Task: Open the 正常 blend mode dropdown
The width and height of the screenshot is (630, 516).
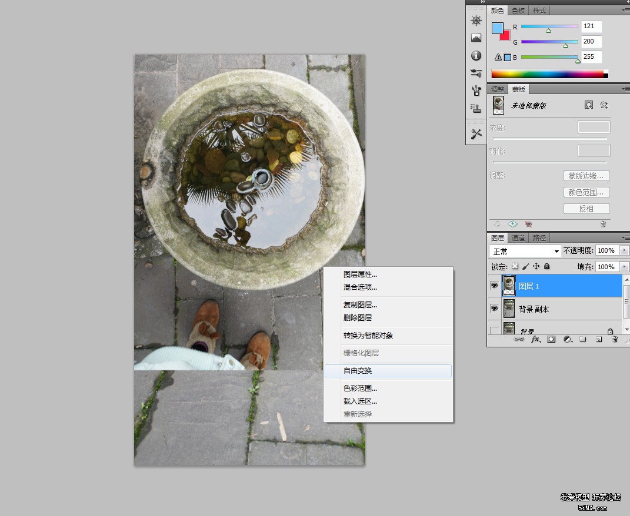Action: pos(526,251)
